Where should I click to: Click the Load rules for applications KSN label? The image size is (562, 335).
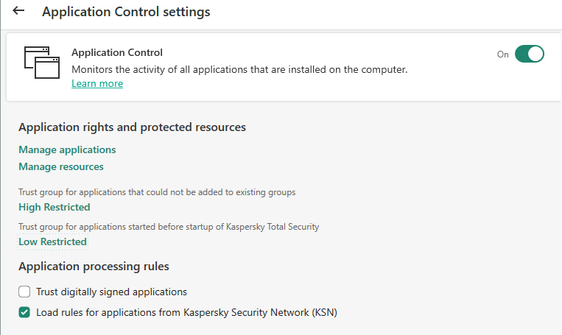[x=186, y=312]
